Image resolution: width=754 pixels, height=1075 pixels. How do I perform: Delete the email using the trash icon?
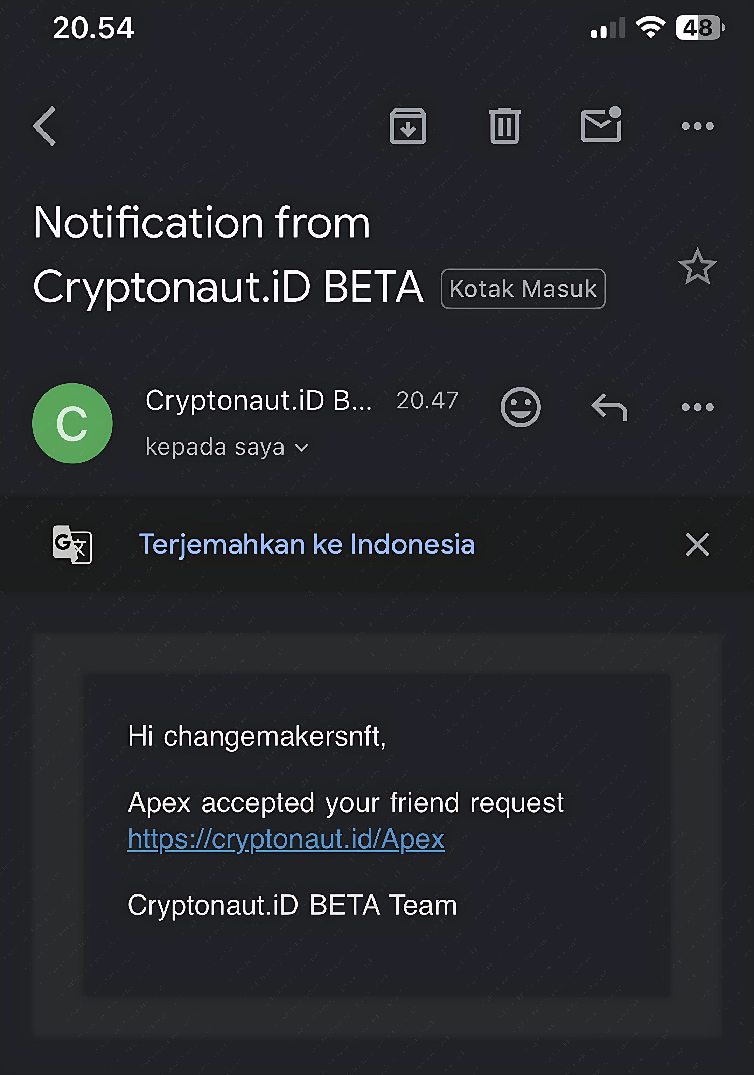pyautogui.click(x=504, y=126)
